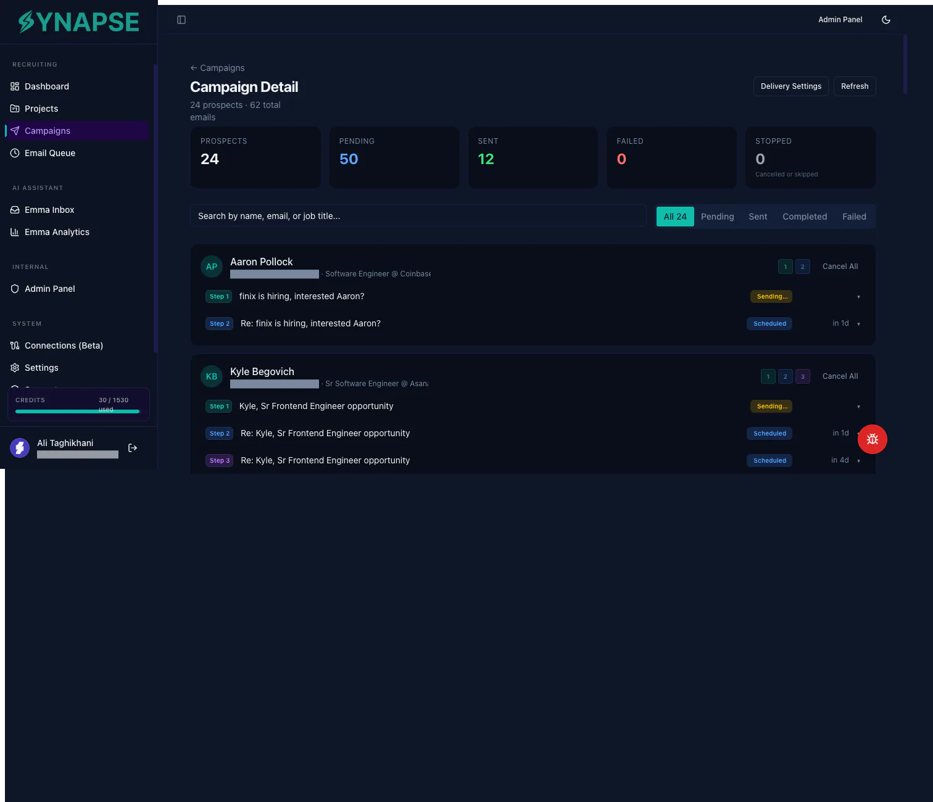
Task: Select Campaigns in the sidebar
Action: 77,131
